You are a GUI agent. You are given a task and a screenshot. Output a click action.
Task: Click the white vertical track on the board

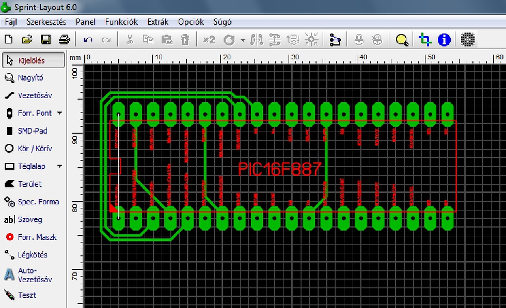pos(118,166)
